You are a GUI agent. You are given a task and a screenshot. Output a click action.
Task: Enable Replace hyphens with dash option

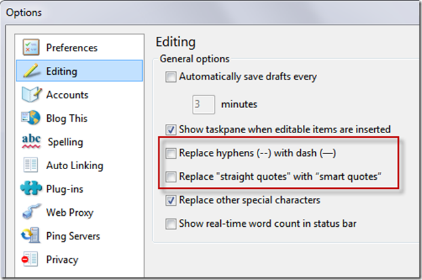[171, 153]
